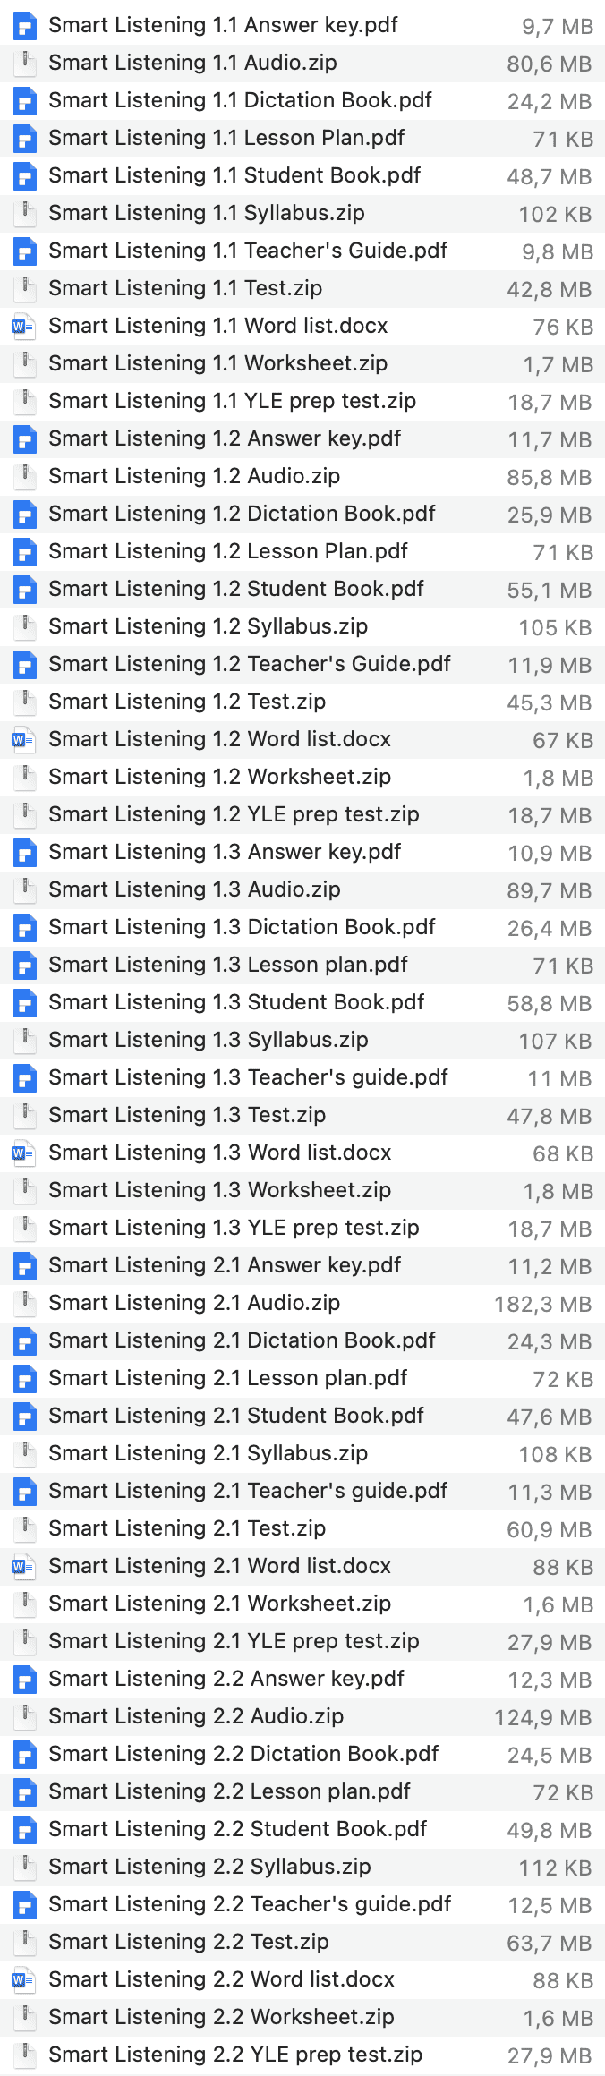Screen dimensions: 605x2076
Task: Select file Smart Listening 1.3 Dictation Book.pdf
Action: [x=302, y=928]
